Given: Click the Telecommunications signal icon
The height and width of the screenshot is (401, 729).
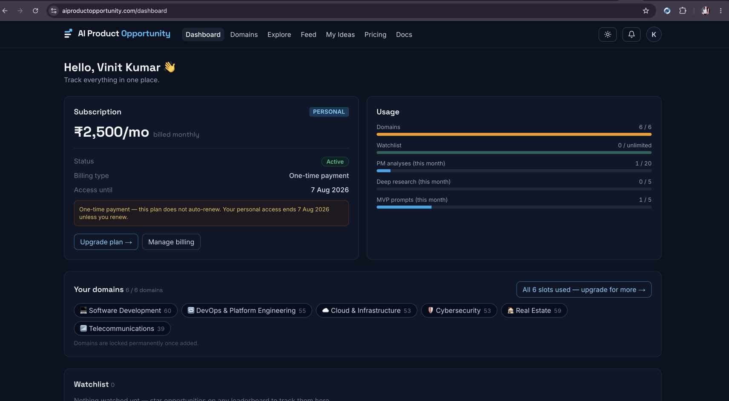Looking at the screenshot, I should (x=83, y=328).
